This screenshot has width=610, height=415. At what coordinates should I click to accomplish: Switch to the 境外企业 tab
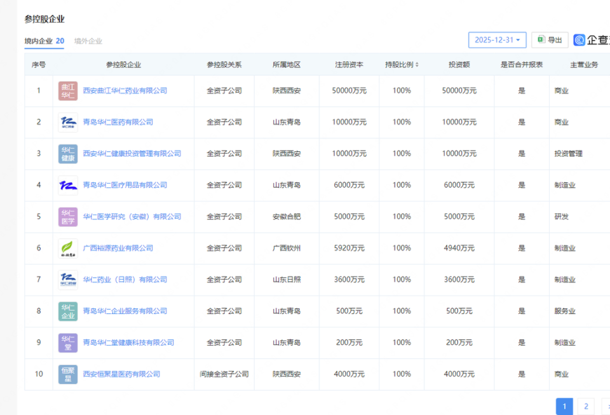[88, 41]
